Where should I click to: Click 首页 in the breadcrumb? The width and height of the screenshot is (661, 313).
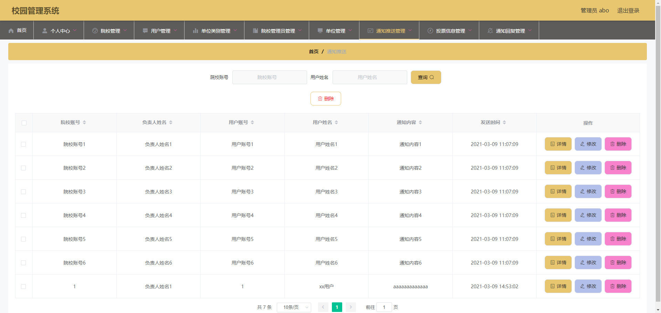coord(314,52)
